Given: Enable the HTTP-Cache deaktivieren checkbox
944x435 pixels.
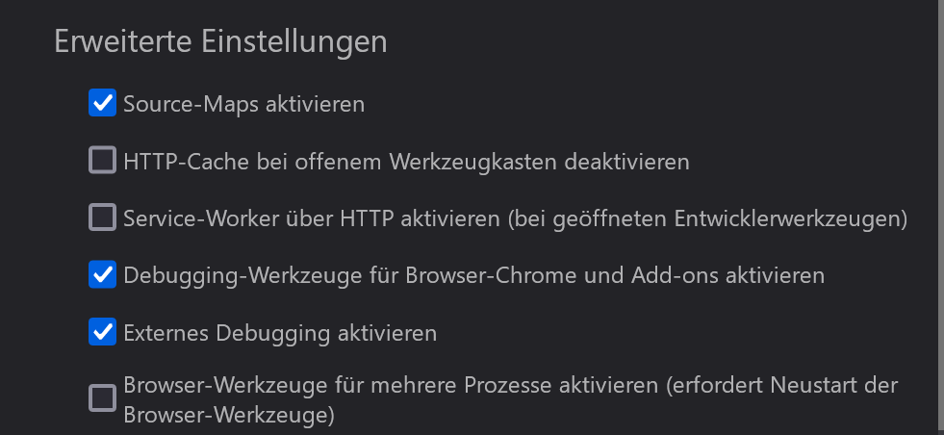Looking at the screenshot, I should (102, 161).
